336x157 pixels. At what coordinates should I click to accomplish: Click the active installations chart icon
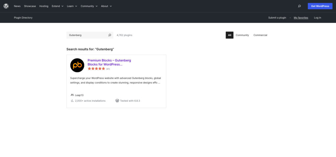(x=72, y=101)
